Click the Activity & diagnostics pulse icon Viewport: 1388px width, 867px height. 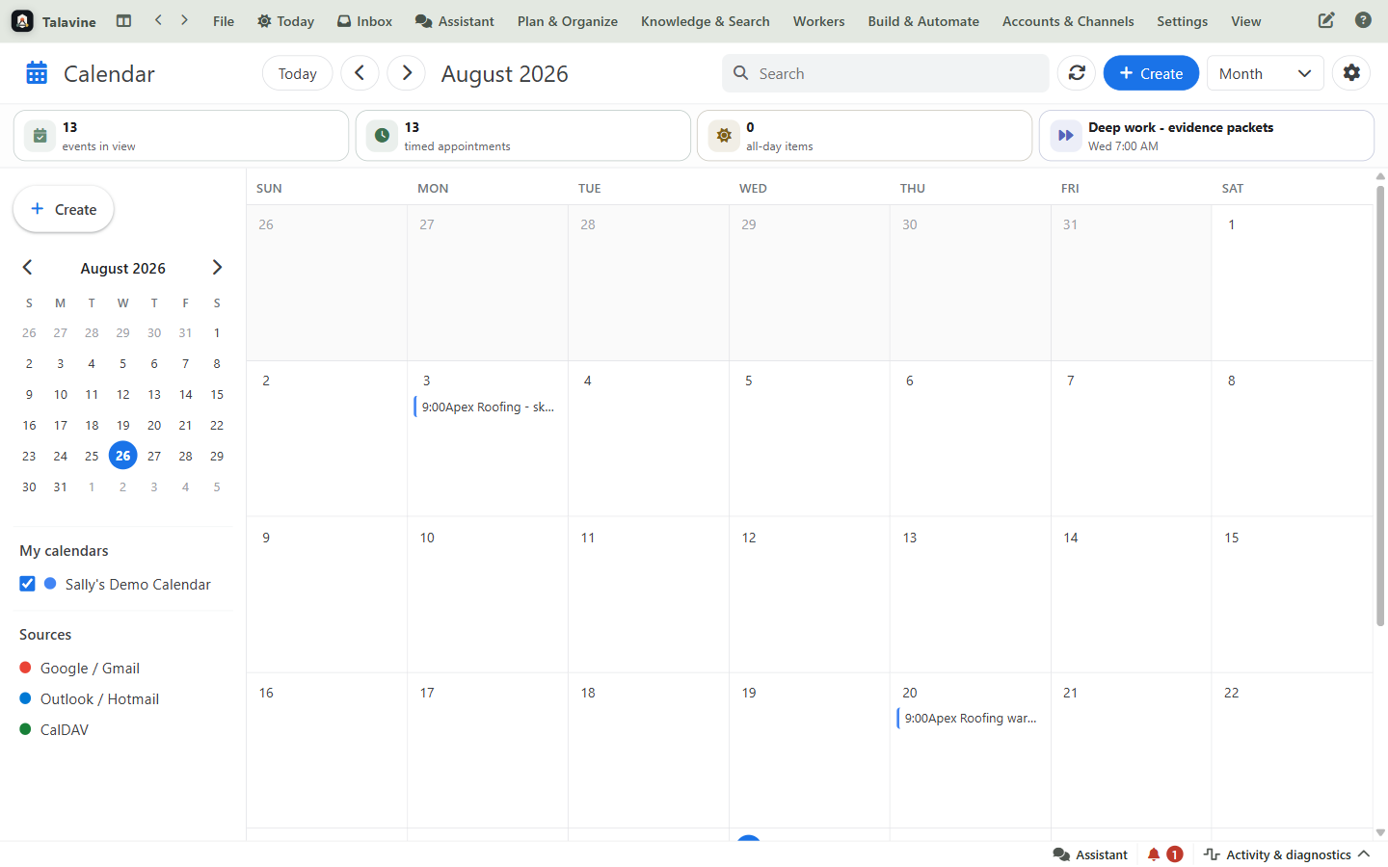1212,854
